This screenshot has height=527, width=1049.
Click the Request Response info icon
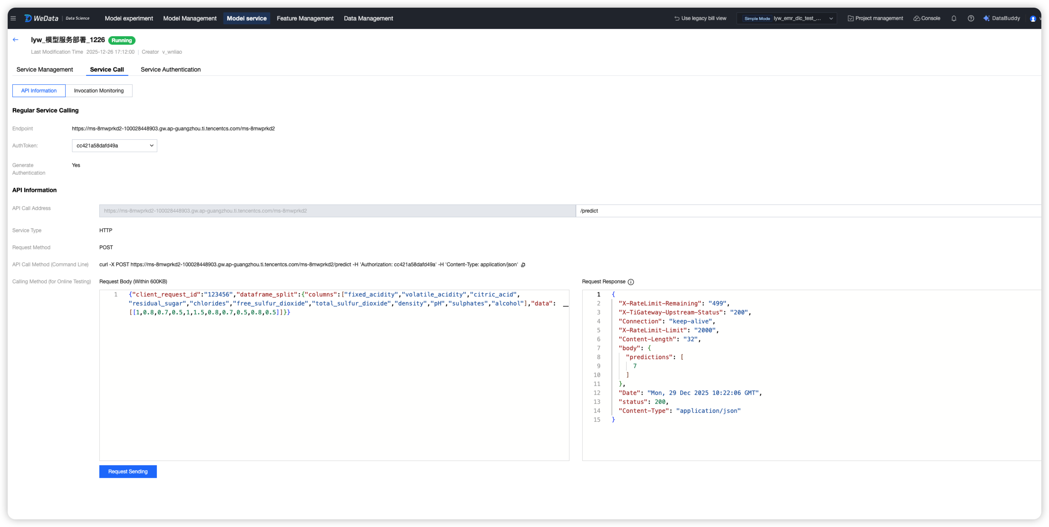(x=631, y=282)
